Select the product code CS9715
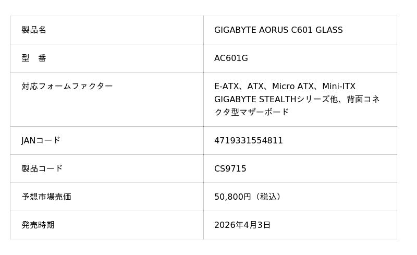 pos(230,169)
